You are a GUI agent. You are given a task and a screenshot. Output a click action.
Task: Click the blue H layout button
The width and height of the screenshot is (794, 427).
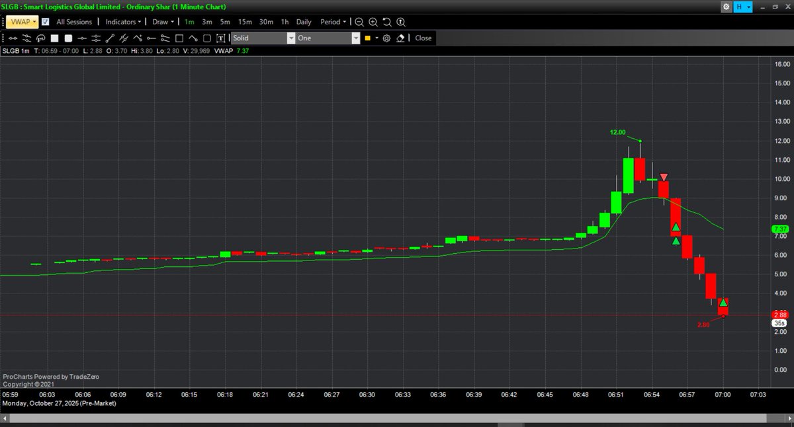coord(740,6)
